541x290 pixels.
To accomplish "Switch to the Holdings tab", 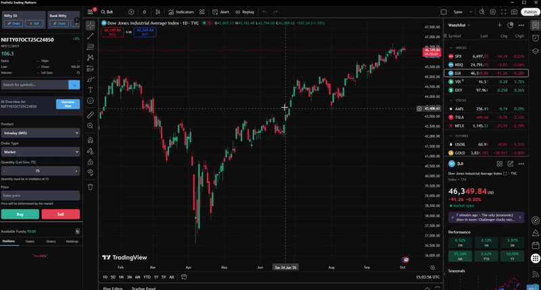I will point(72,241).
